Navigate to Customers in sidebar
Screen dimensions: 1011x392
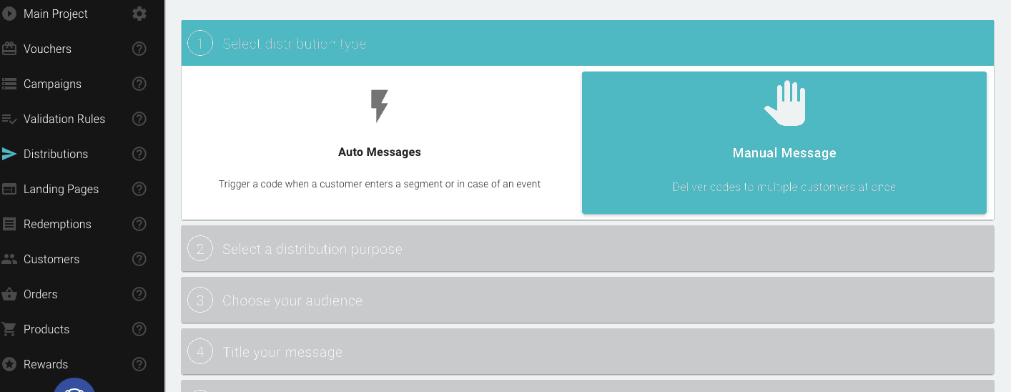(51, 259)
